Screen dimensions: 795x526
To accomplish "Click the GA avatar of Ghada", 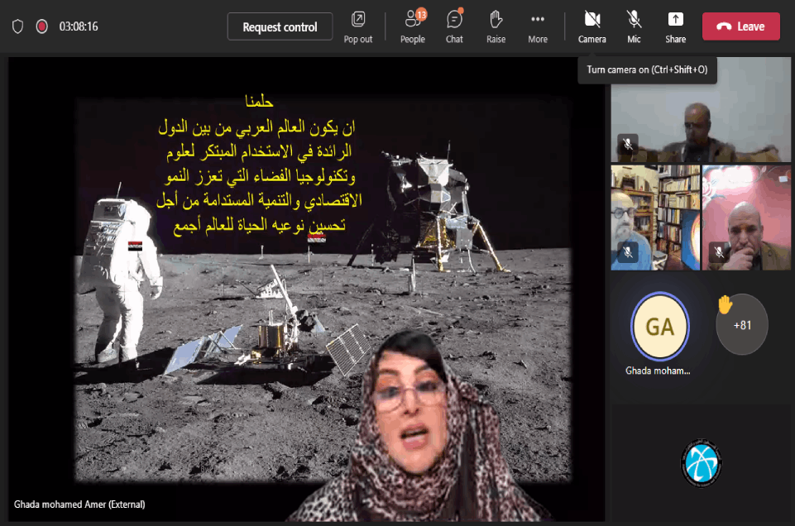I will click(659, 327).
